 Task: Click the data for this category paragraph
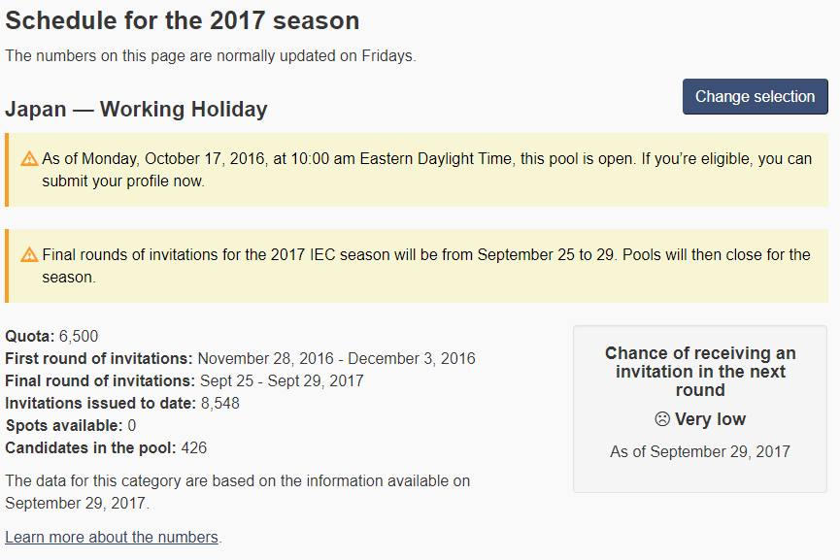[x=237, y=492]
